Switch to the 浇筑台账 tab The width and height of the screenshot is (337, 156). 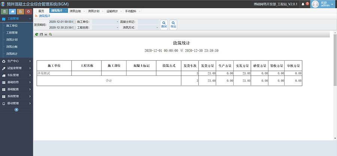click(75, 11)
